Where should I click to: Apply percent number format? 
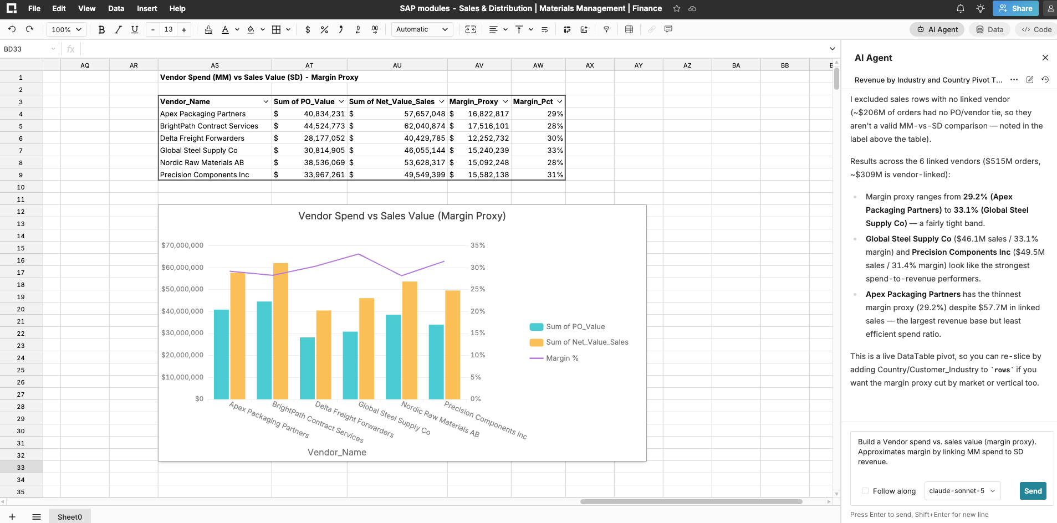click(x=324, y=29)
